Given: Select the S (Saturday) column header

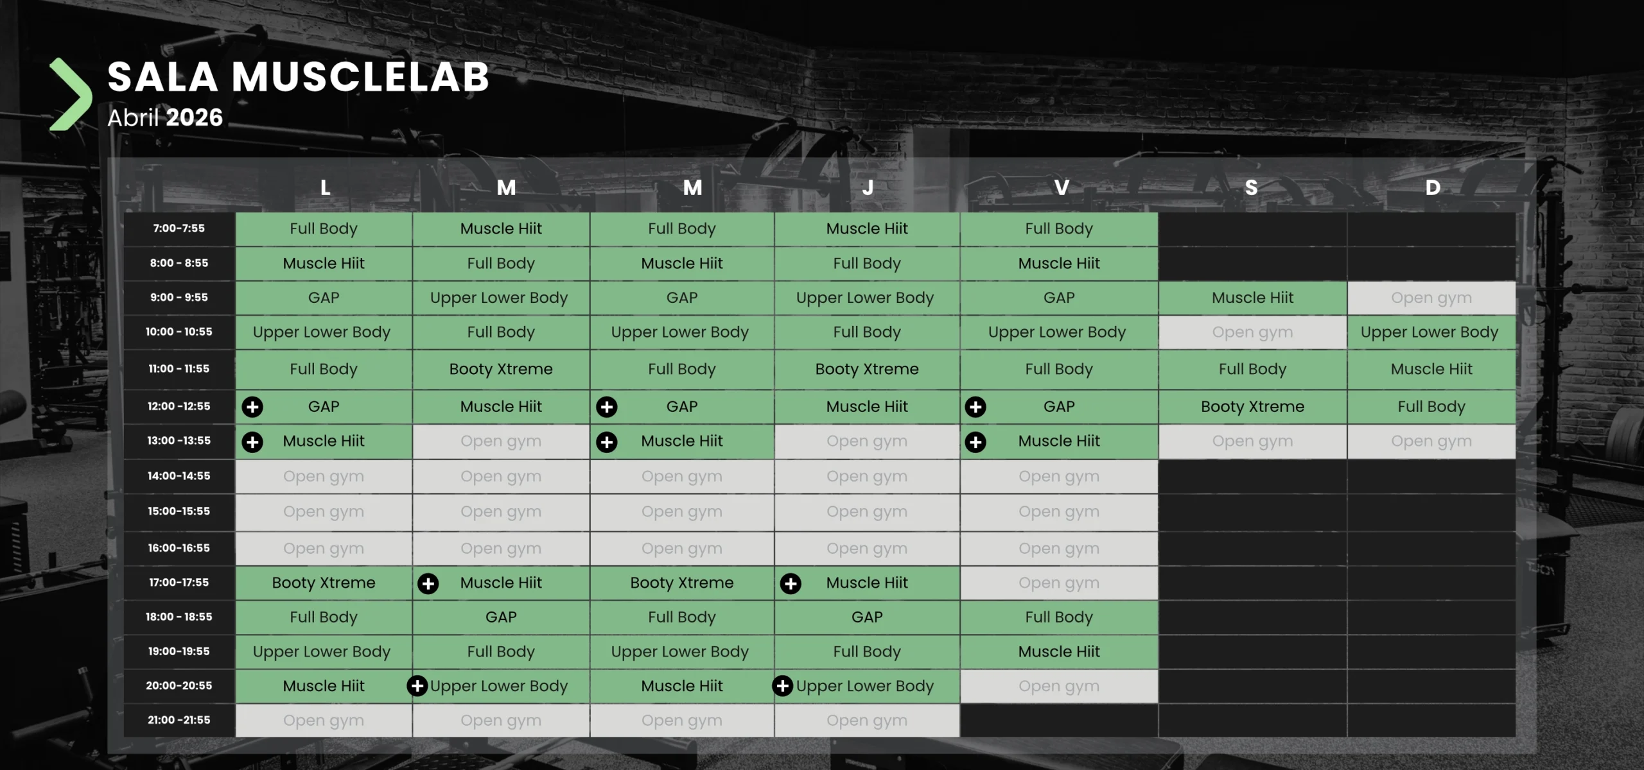Looking at the screenshot, I should point(1251,187).
